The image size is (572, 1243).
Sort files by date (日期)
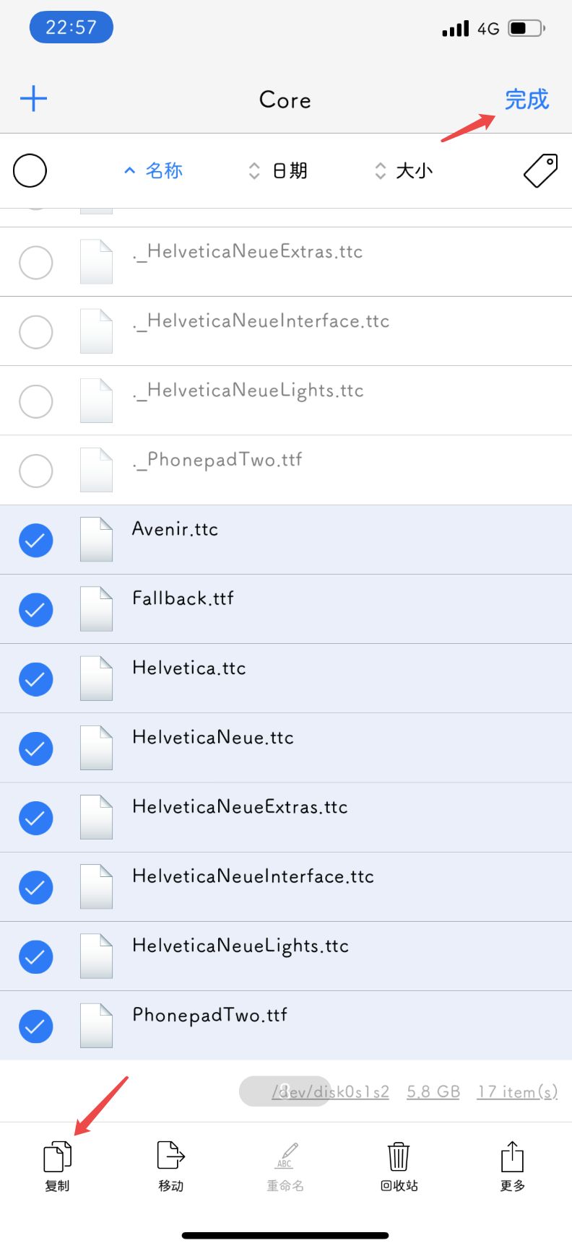pos(279,171)
